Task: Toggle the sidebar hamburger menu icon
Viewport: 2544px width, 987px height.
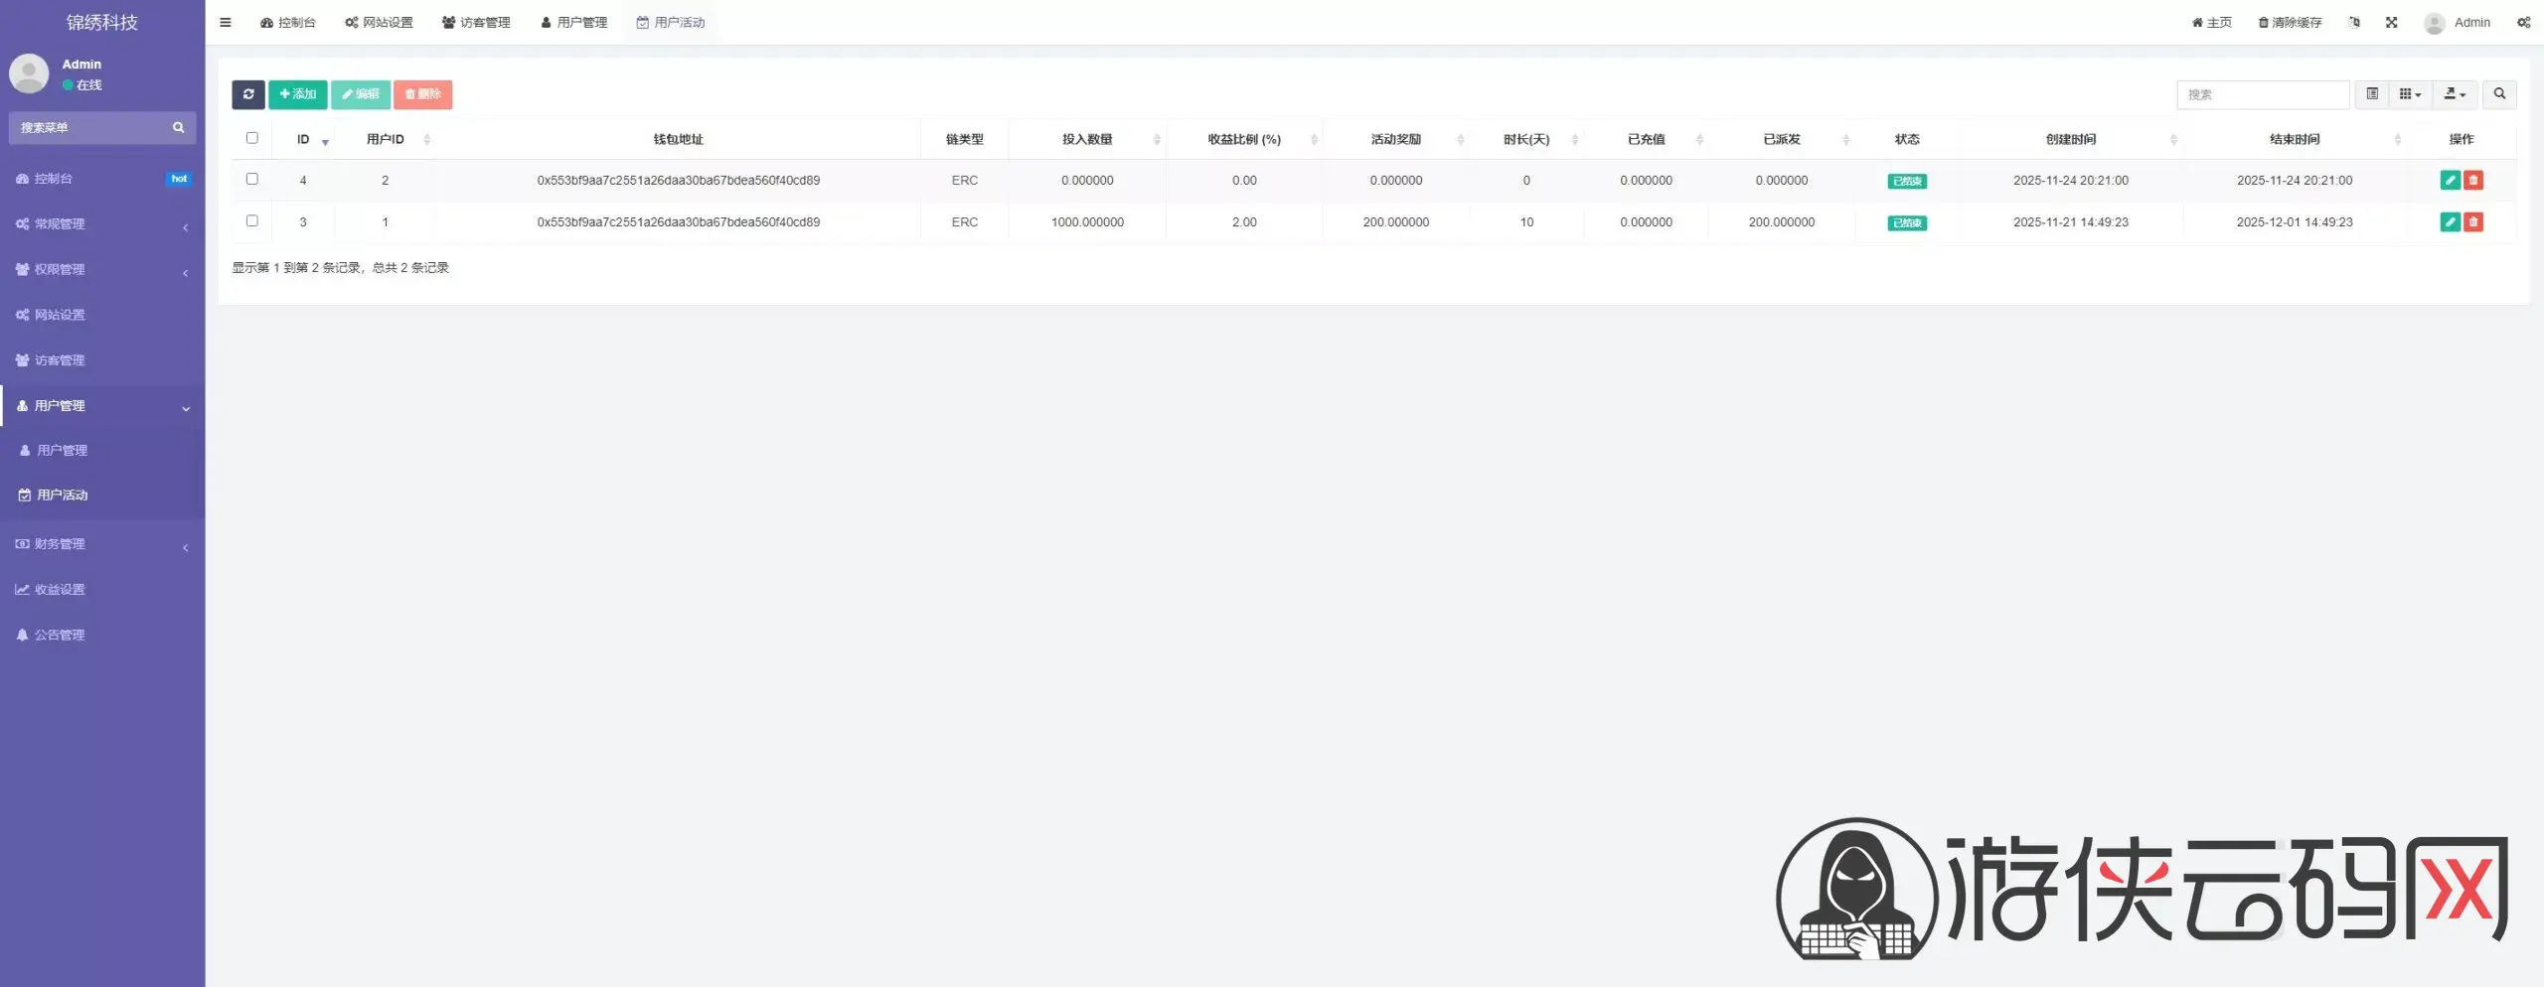Action: point(226,22)
